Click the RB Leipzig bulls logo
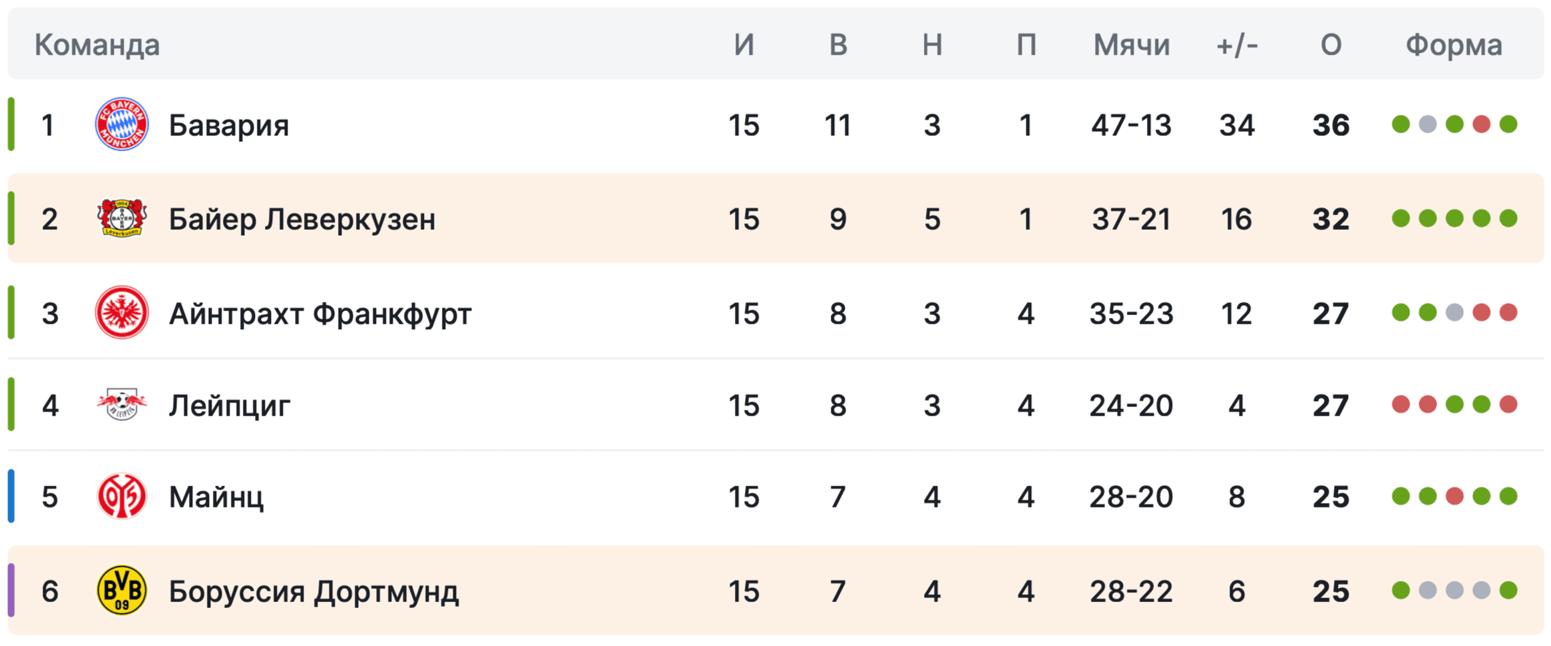The width and height of the screenshot is (1551, 646). (122, 404)
